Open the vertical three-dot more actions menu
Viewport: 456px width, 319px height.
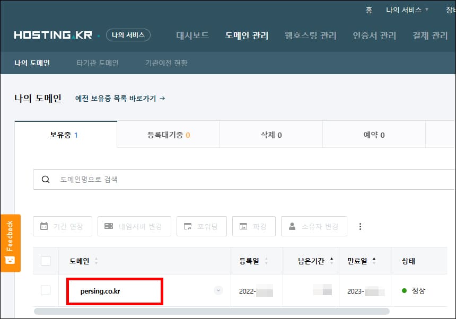tap(361, 226)
